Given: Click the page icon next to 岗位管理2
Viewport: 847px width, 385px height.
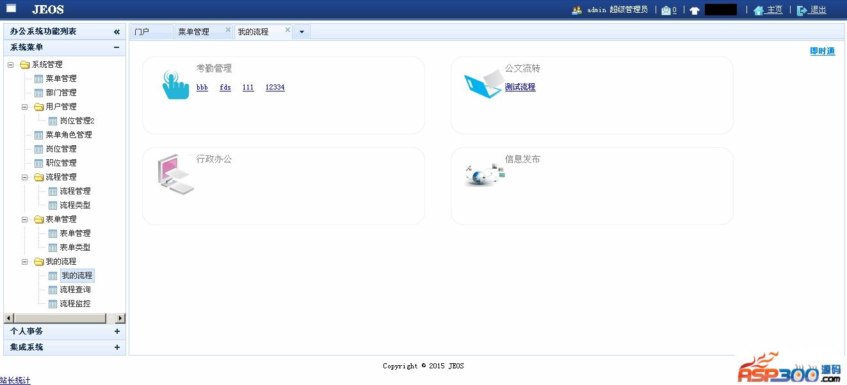Looking at the screenshot, I should (52, 121).
